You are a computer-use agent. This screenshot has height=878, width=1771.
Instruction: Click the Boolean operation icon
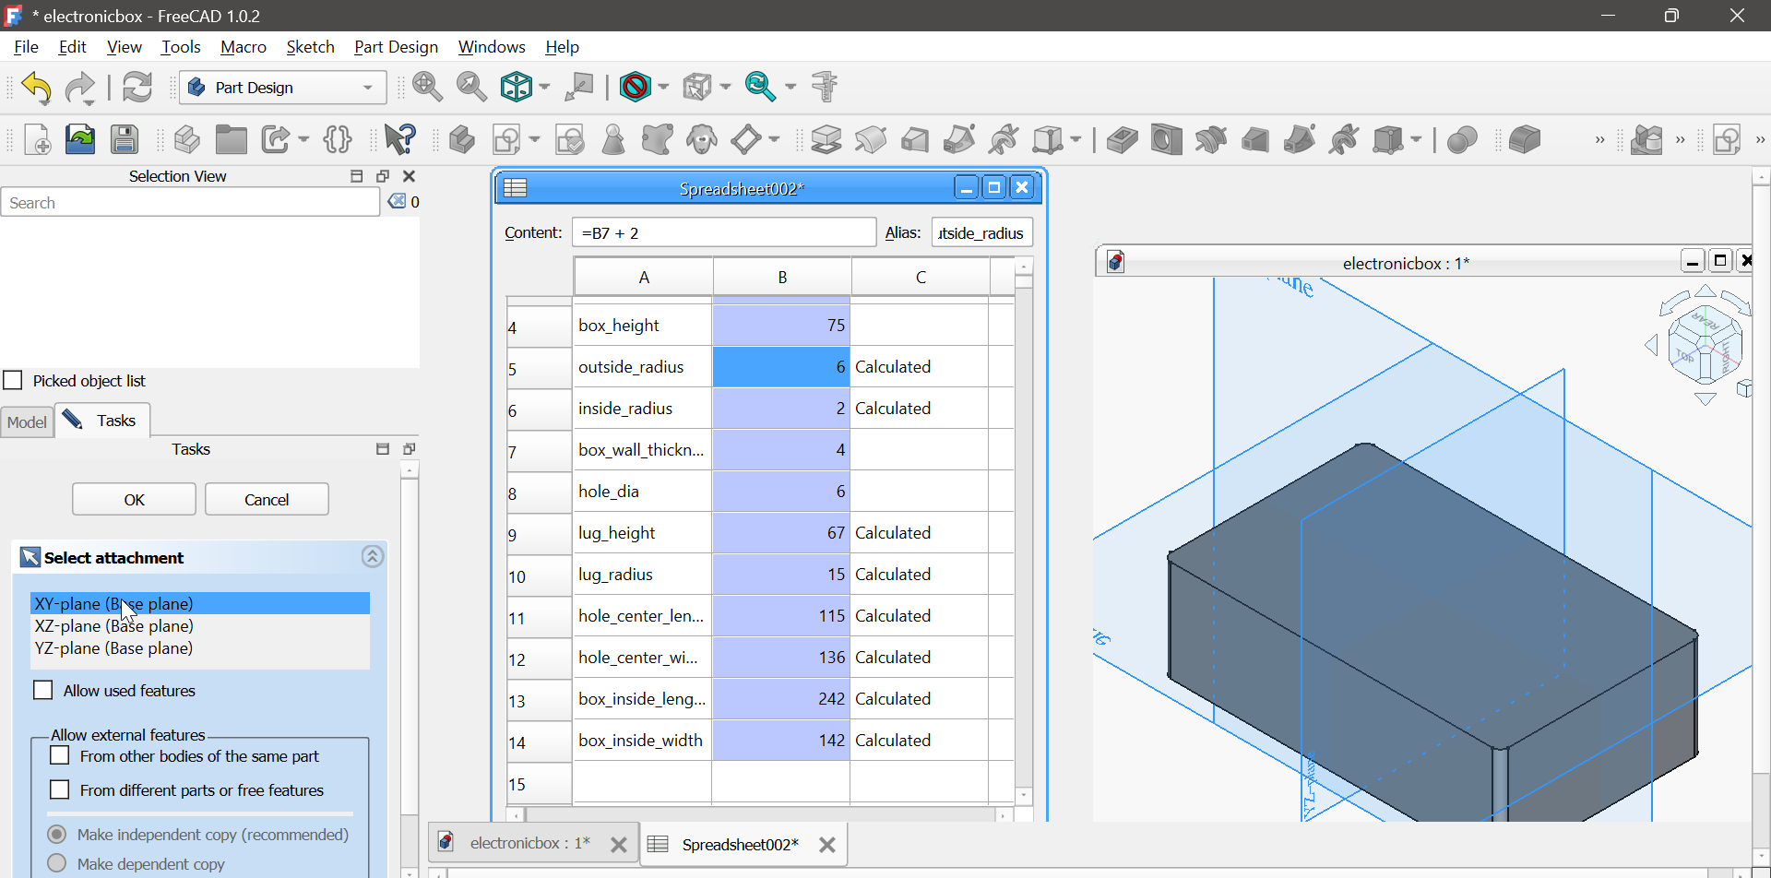1462,140
